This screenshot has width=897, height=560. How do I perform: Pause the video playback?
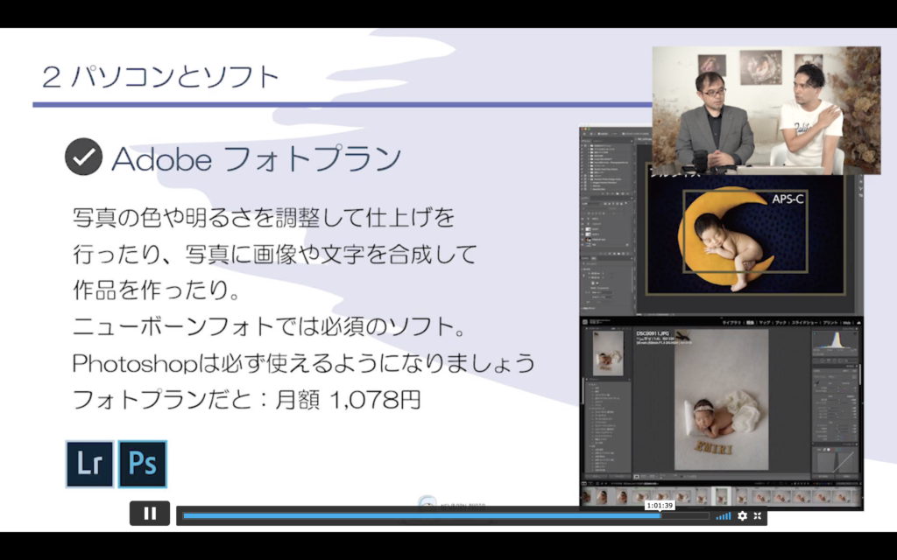tap(150, 513)
